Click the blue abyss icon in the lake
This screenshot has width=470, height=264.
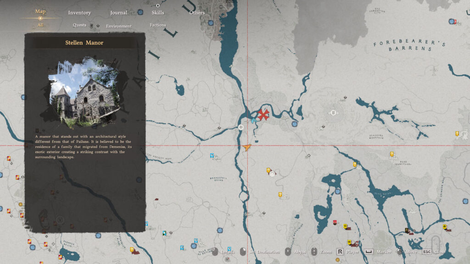pyautogui.click(x=337, y=191)
